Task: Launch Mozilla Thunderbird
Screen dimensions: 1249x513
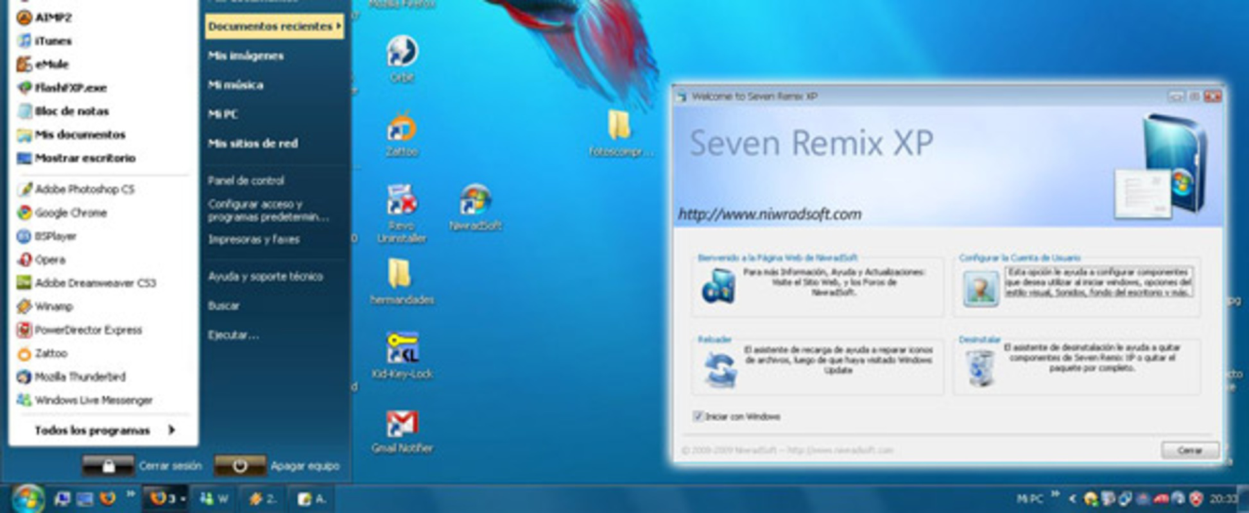Action: [71, 376]
